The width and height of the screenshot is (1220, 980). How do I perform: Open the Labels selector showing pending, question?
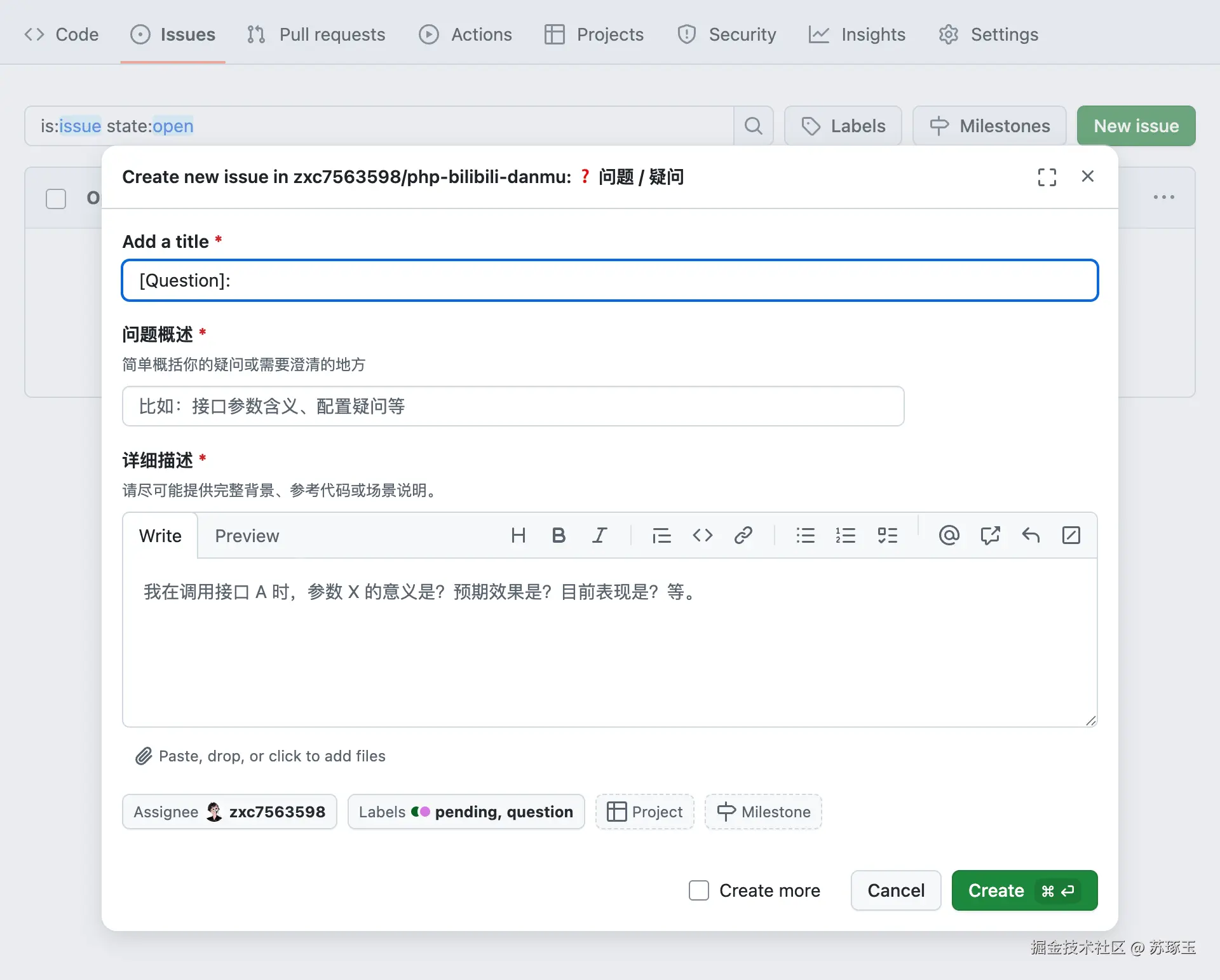(466, 812)
